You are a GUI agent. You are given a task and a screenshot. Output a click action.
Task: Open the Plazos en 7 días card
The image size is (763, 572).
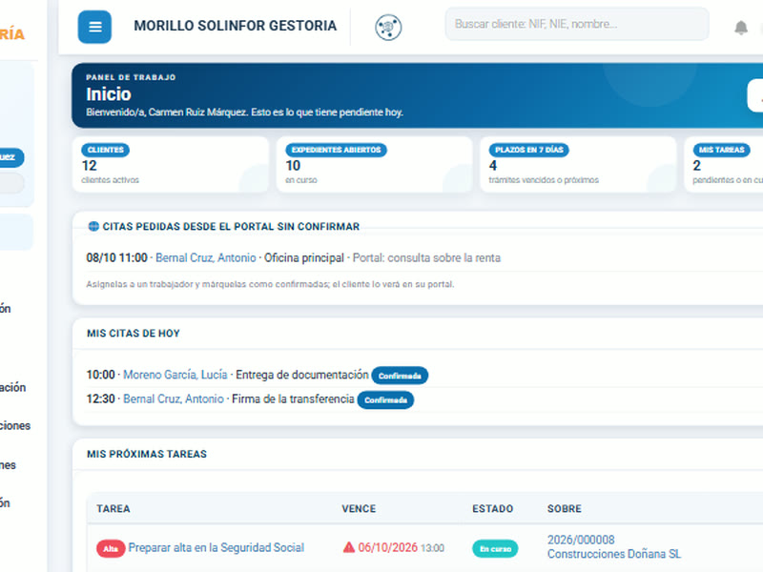pos(578,164)
